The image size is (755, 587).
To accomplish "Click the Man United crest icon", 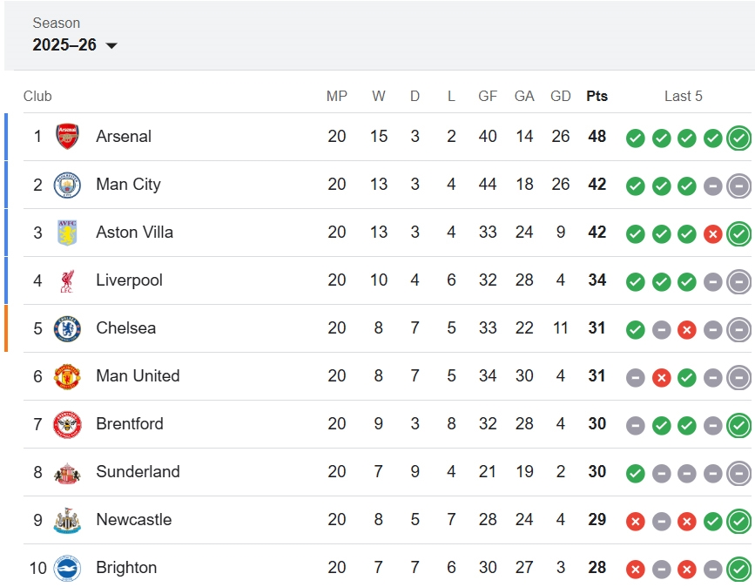I will click(x=67, y=376).
